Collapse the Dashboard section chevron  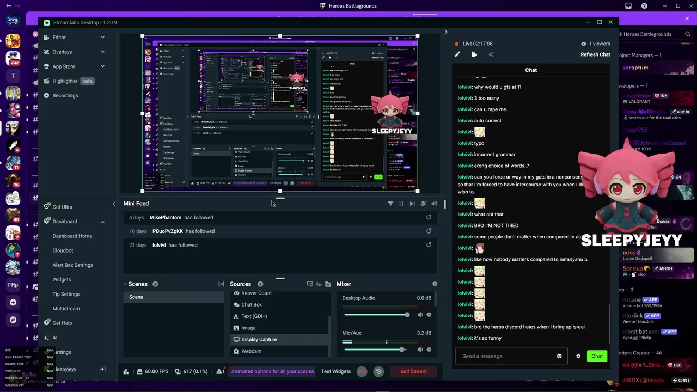102,222
